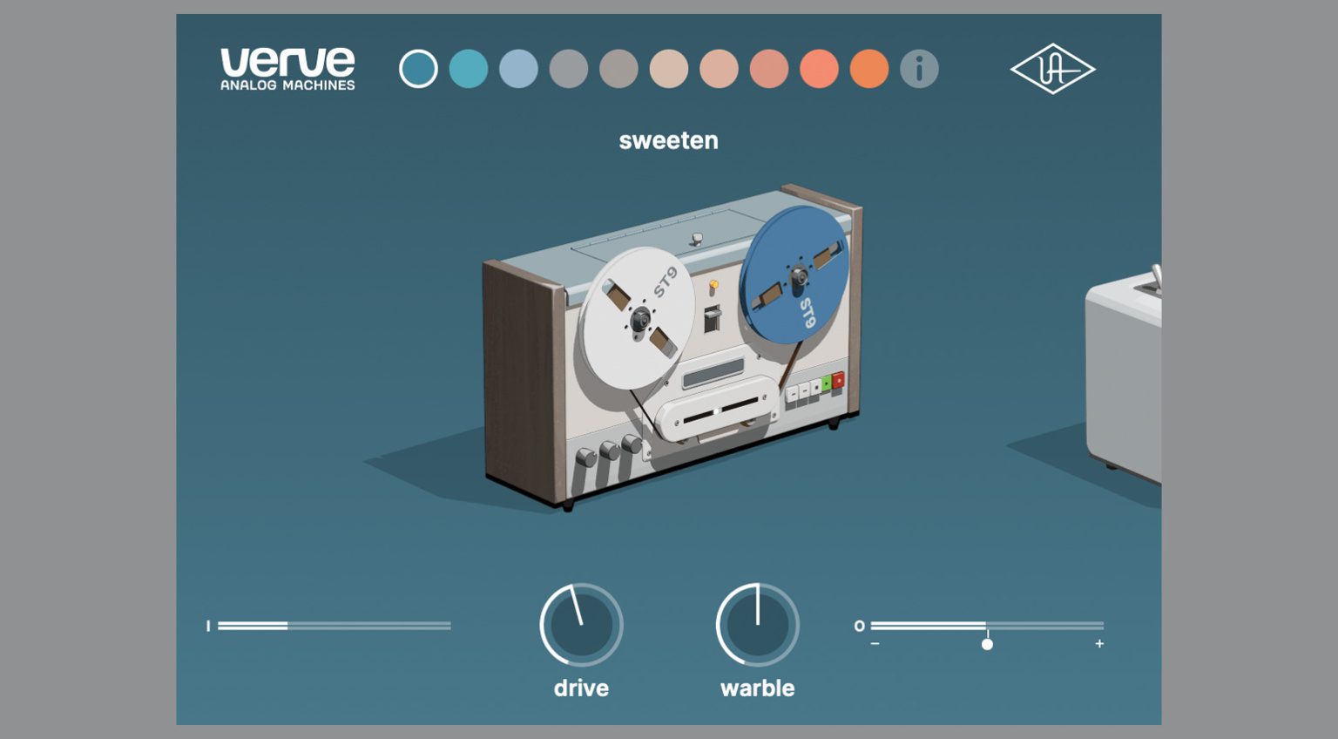Select the light blue machine swatch
The width and height of the screenshot is (1338, 739).
click(x=518, y=69)
